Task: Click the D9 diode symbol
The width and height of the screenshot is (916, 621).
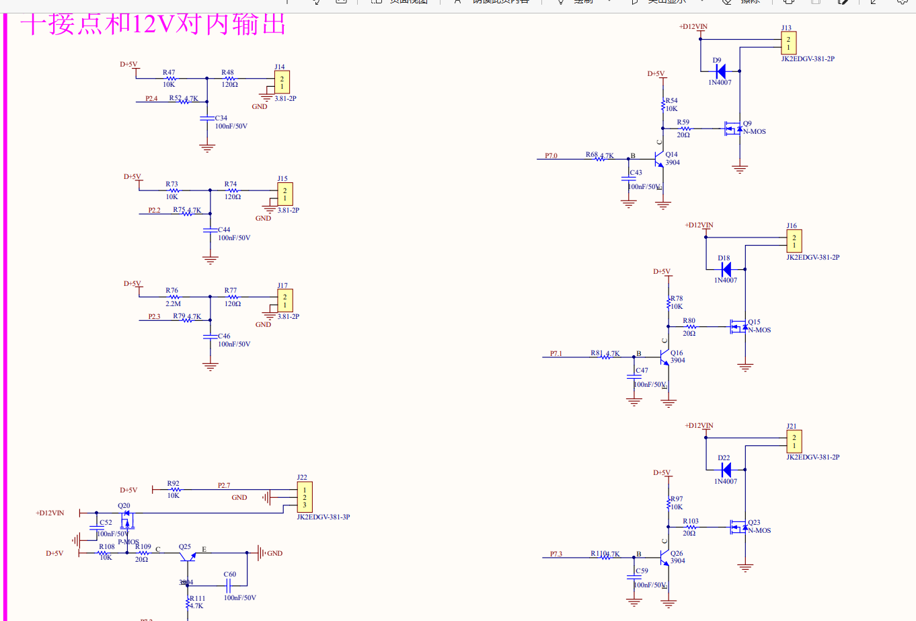Action: tap(720, 70)
